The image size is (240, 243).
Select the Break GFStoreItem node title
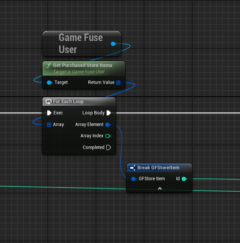(x=158, y=168)
